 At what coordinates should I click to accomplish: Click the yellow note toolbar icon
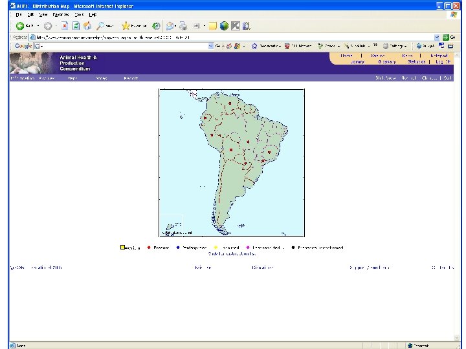[x=212, y=26]
